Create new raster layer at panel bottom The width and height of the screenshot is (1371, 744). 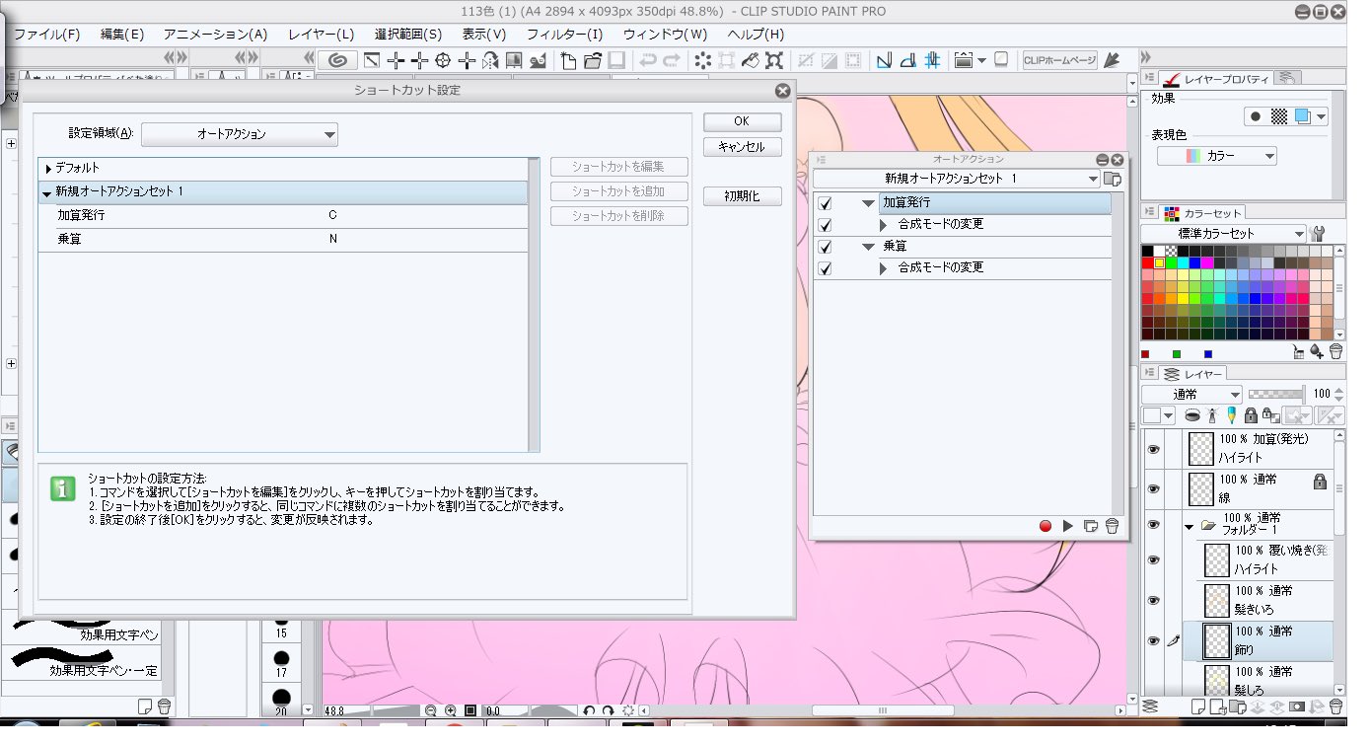pos(1197,707)
